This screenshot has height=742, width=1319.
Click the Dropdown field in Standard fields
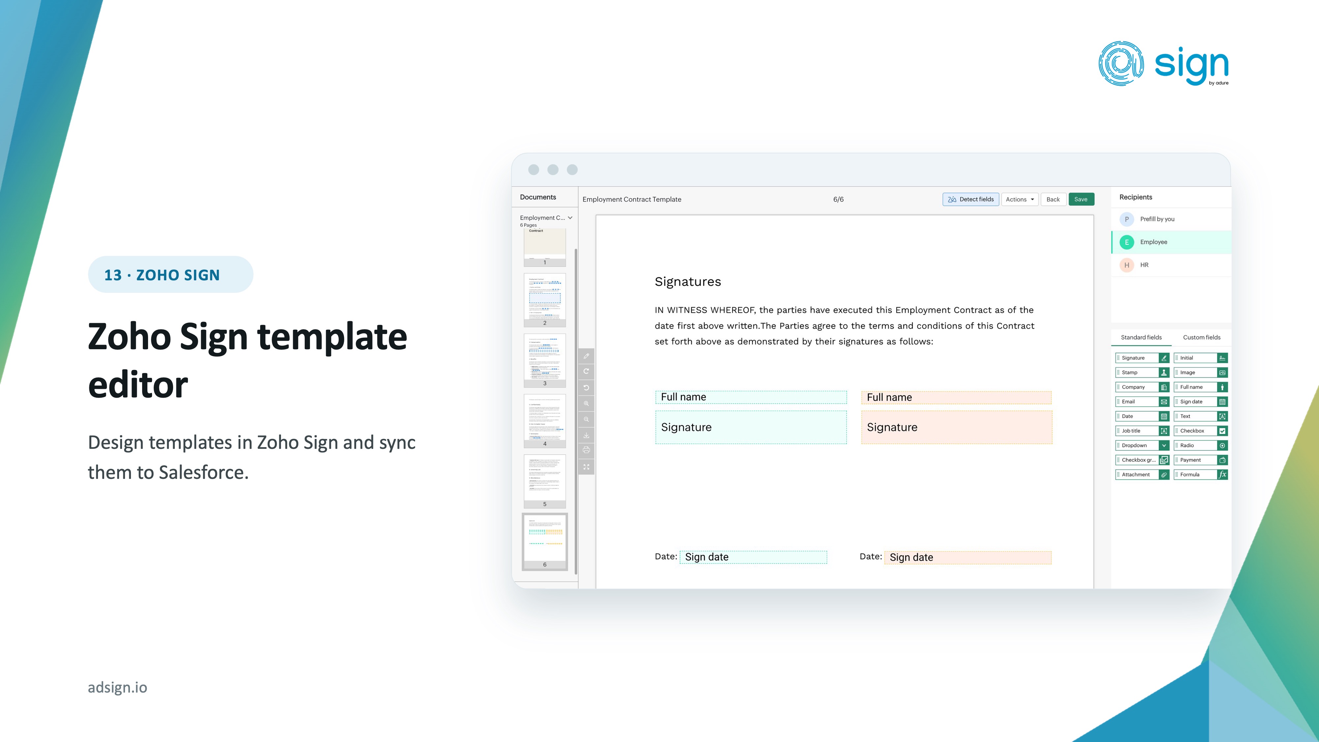tap(1142, 446)
